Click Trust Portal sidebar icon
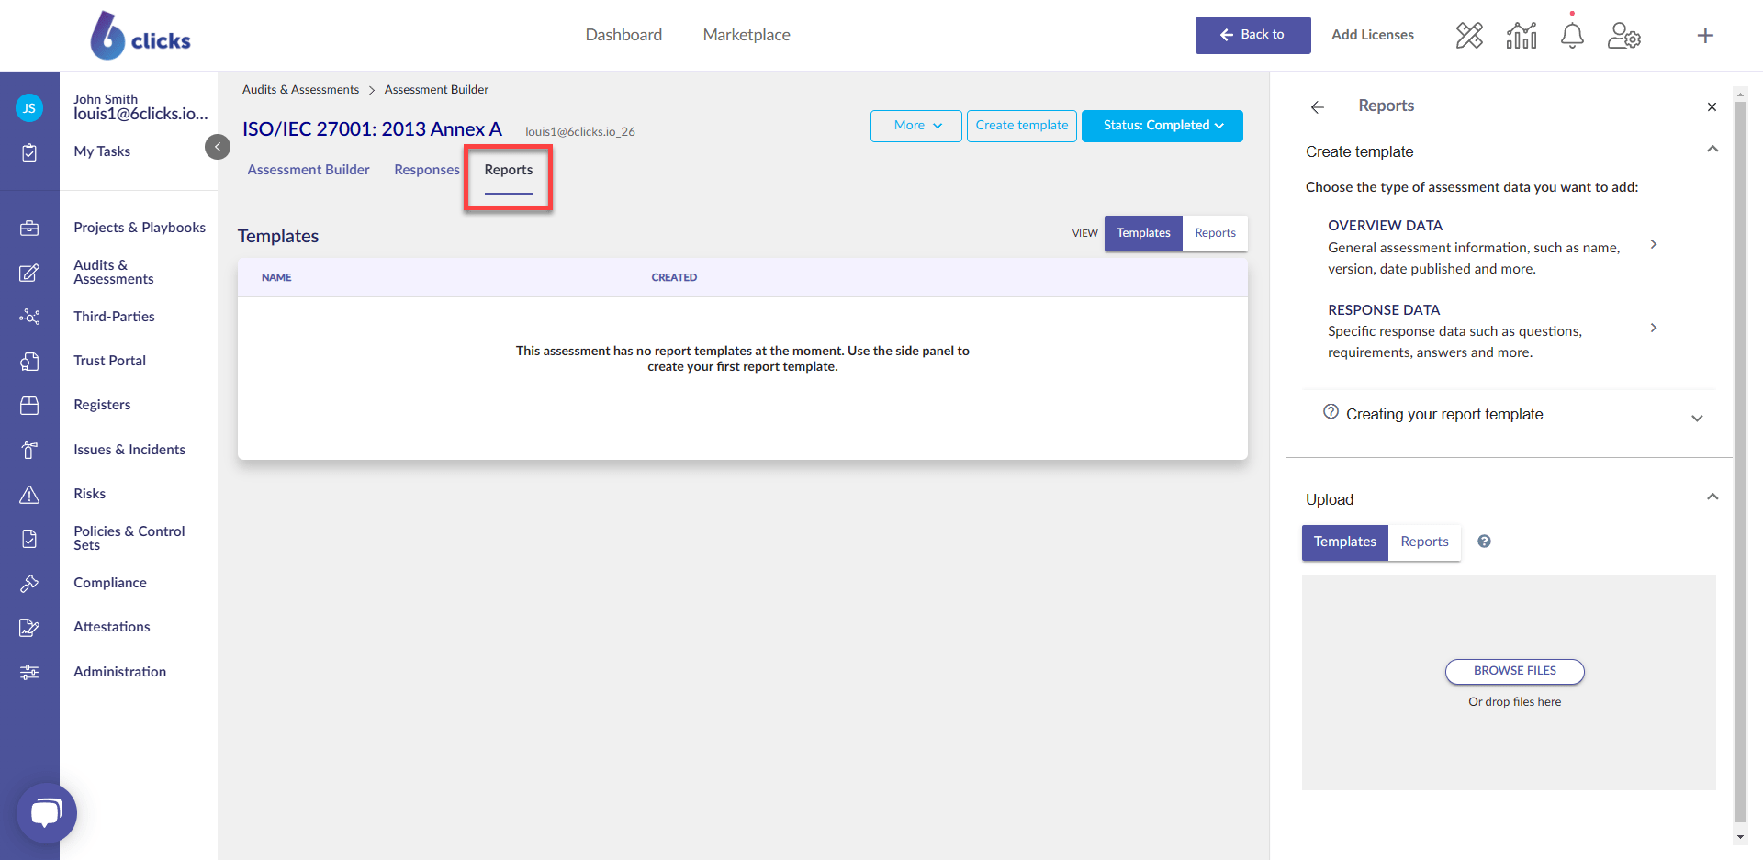Viewport: 1763px width, 860px height. coord(29,362)
